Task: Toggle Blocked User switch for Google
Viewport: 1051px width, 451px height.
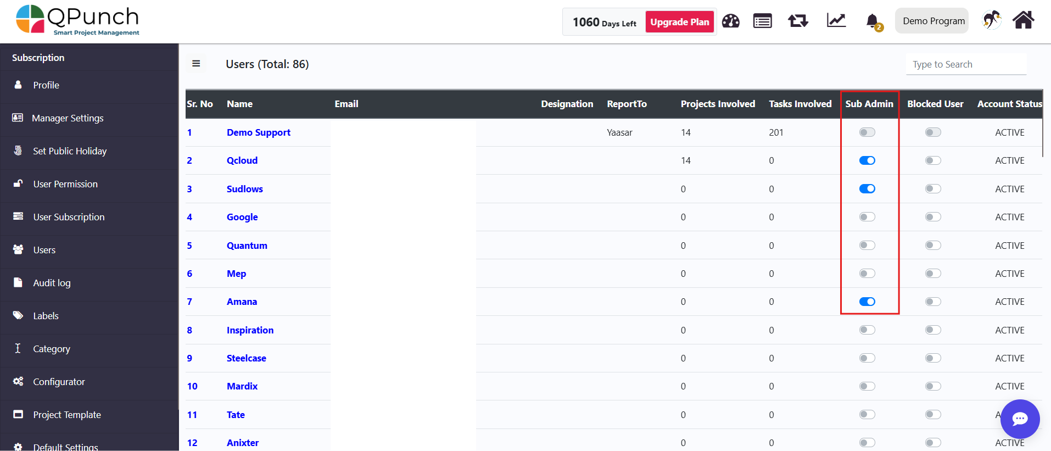Action: 932,217
